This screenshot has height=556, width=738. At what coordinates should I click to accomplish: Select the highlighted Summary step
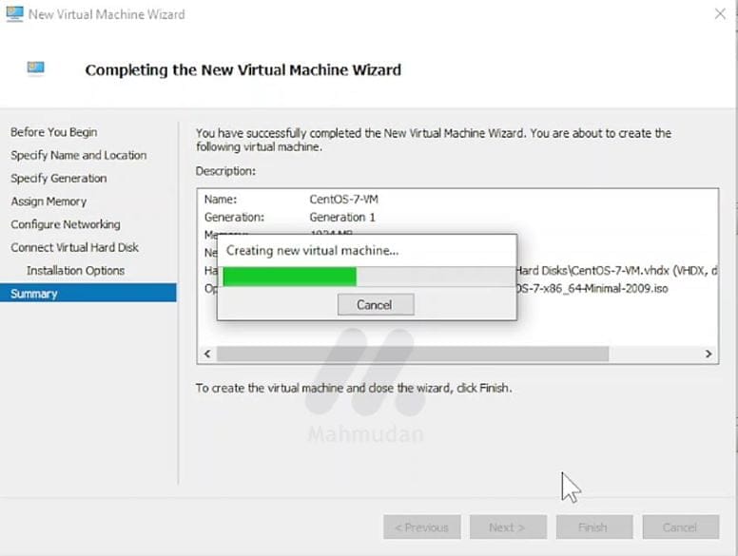coord(34,294)
